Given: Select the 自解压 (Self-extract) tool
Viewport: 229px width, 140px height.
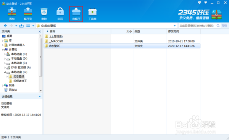Looking at the screenshot, I should click(76, 14).
